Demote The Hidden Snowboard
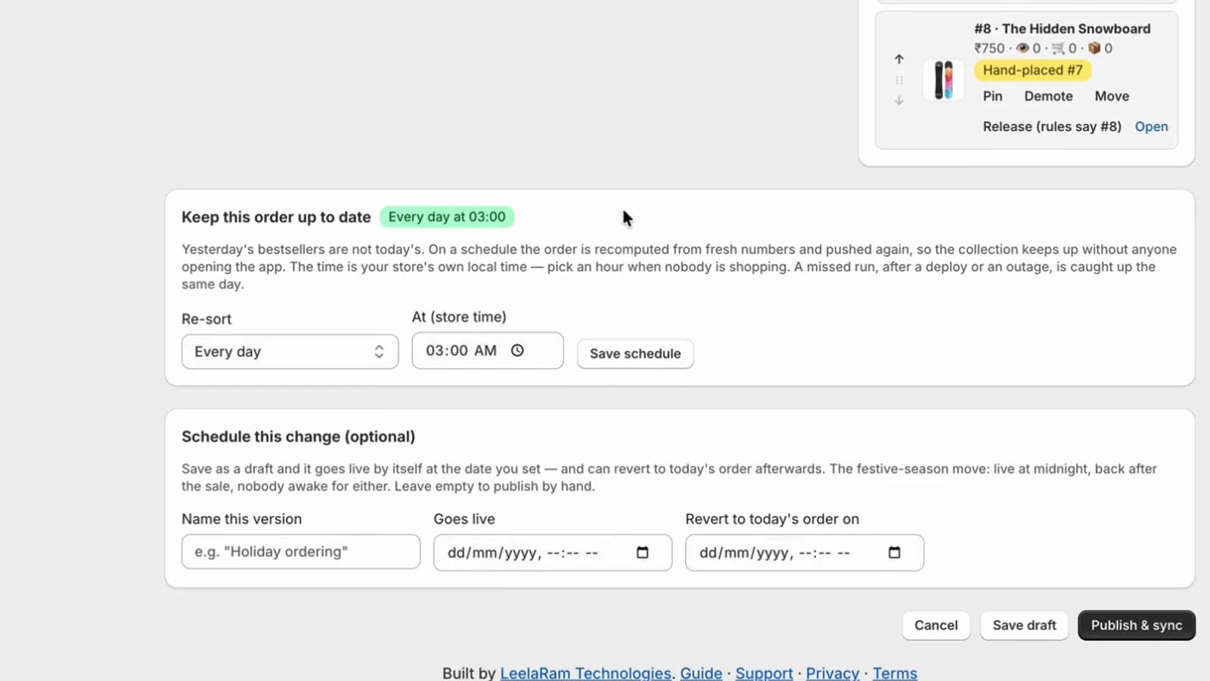1210x681 pixels. click(1048, 96)
